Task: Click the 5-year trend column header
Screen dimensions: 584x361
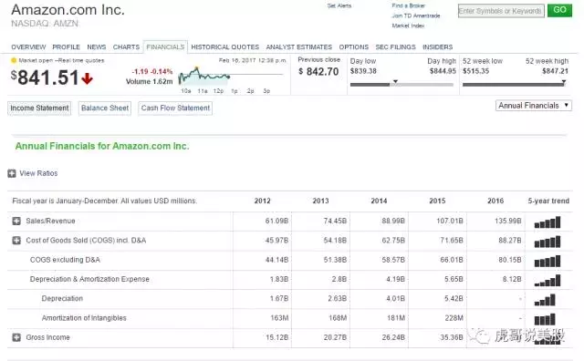Action: (548, 201)
